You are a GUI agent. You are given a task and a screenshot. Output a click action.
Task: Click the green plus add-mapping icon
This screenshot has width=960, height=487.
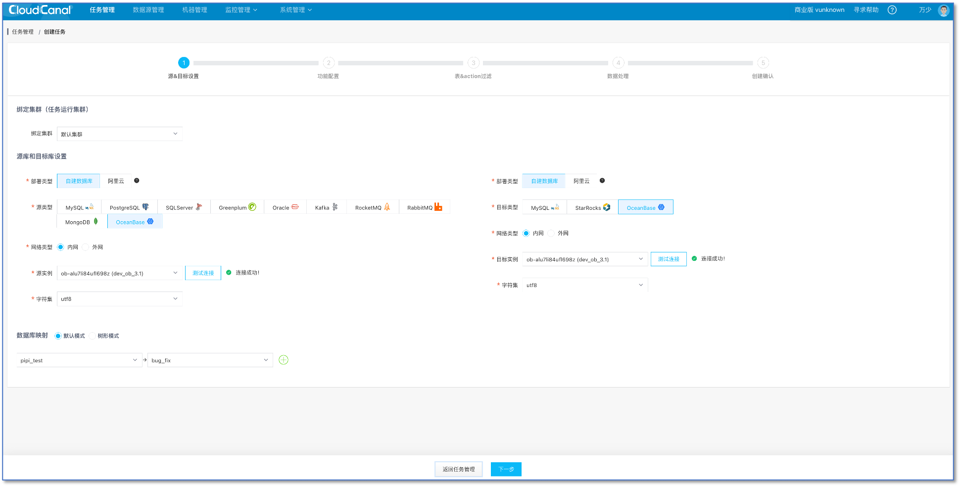pos(284,360)
